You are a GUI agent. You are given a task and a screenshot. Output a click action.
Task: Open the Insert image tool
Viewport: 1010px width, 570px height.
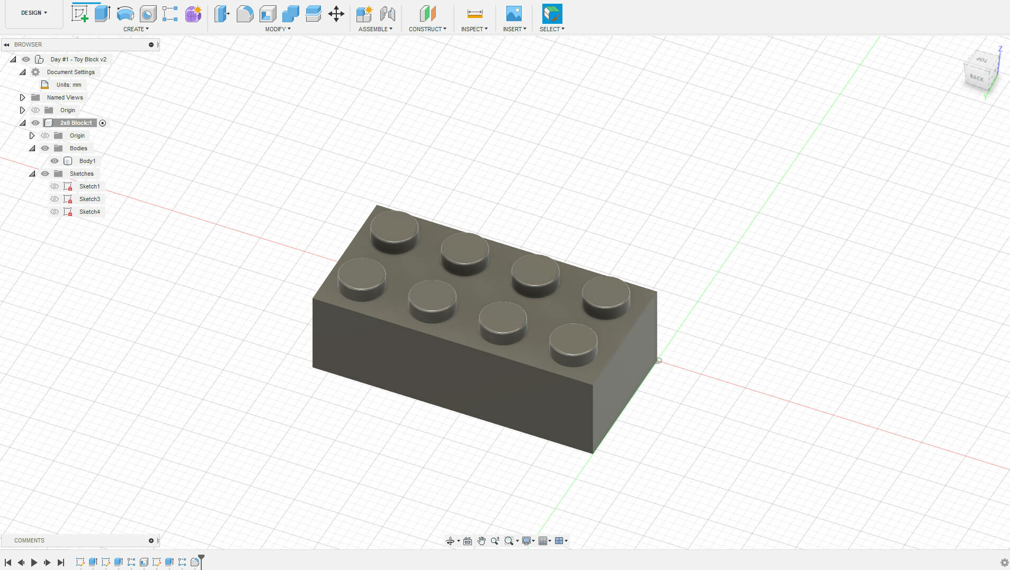point(514,14)
